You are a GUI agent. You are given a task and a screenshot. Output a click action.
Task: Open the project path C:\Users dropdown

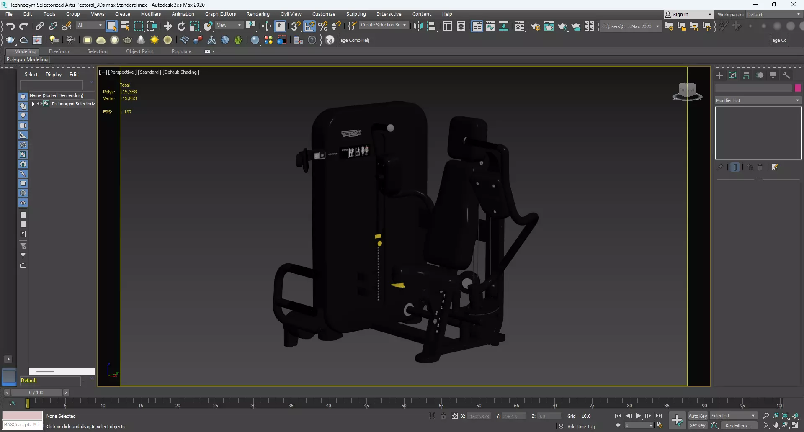(x=631, y=26)
